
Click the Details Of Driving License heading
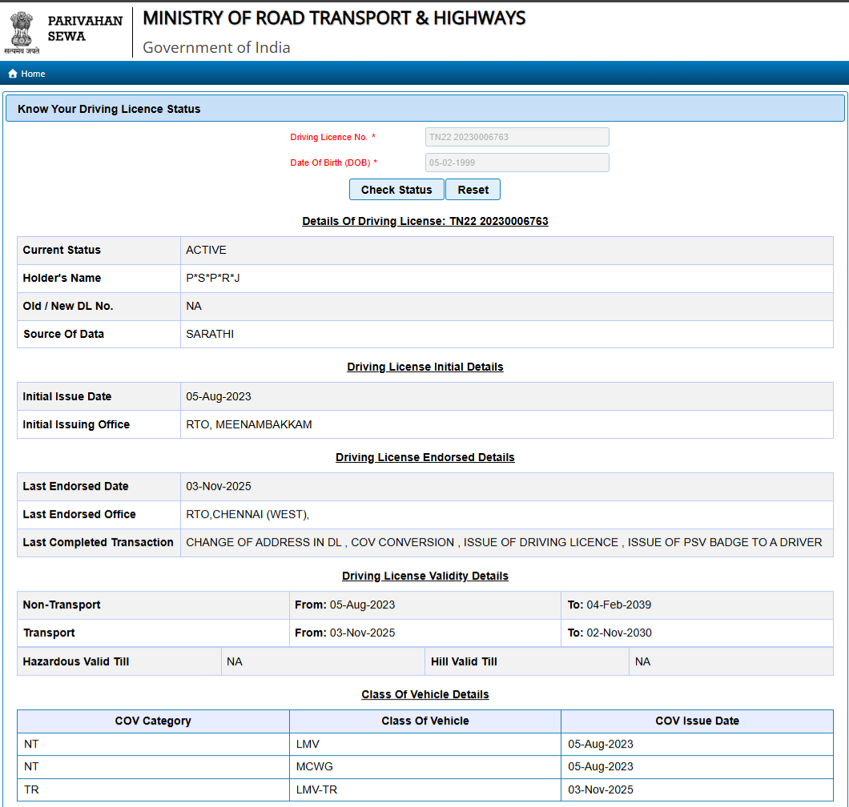click(424, 221)
